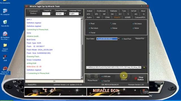Switch to the MTK tab
The height and width of the screenshot is (101, 181).
(x=88, y=14)
